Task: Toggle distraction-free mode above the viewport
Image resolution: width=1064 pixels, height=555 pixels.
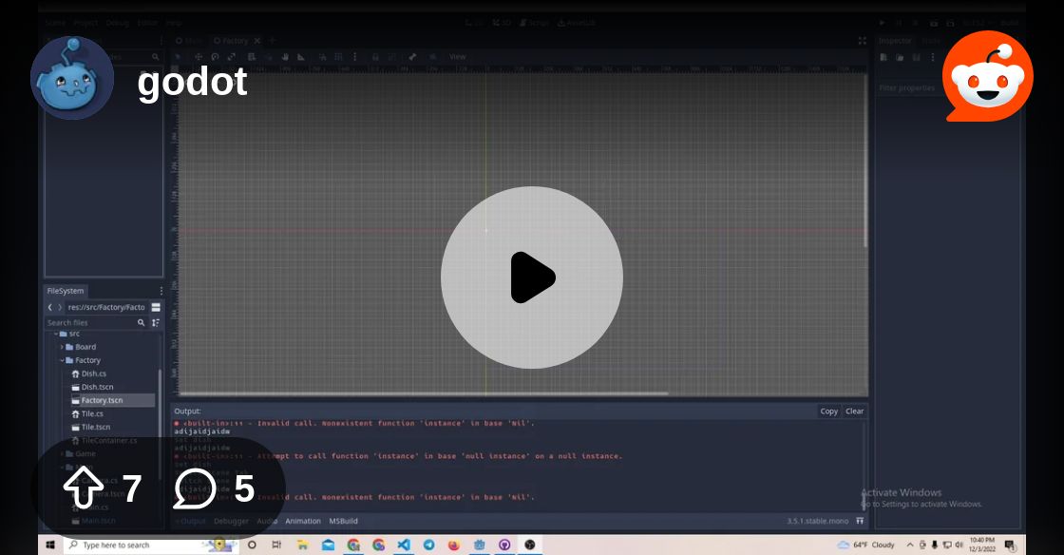Action: 862,41
